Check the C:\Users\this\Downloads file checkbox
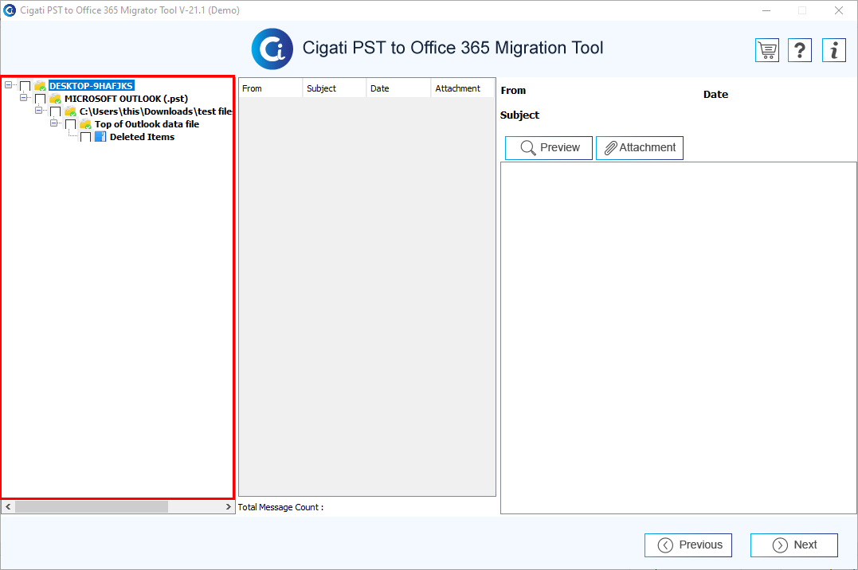The image size is (858, 570). point(55,112)
